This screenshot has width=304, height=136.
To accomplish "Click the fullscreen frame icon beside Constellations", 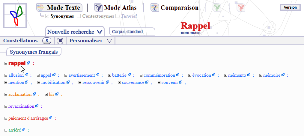I will [61, 41].
